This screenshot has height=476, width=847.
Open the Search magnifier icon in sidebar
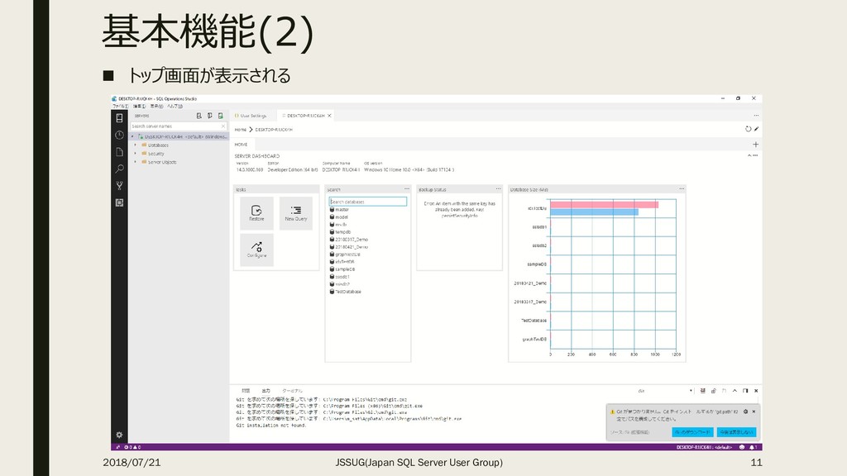pyautogui.click(x=119, y=169)
